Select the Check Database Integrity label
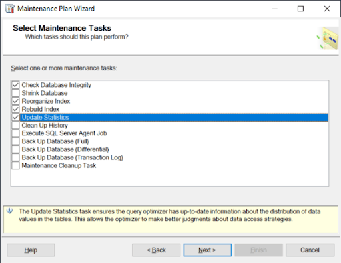Viewport: 341px width, 263px height. [x=57, y=85]
